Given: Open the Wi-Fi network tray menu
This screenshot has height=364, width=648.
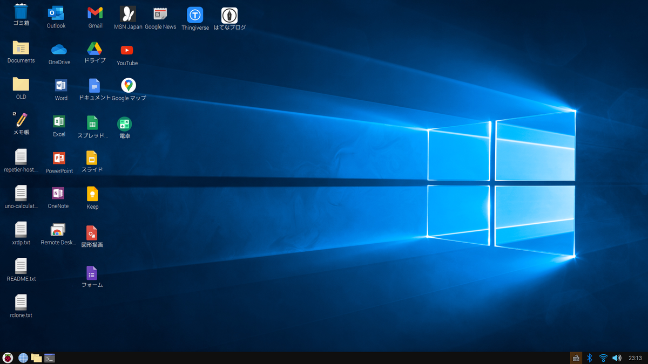Looking at the screenshot, I should tap(603, 358).
